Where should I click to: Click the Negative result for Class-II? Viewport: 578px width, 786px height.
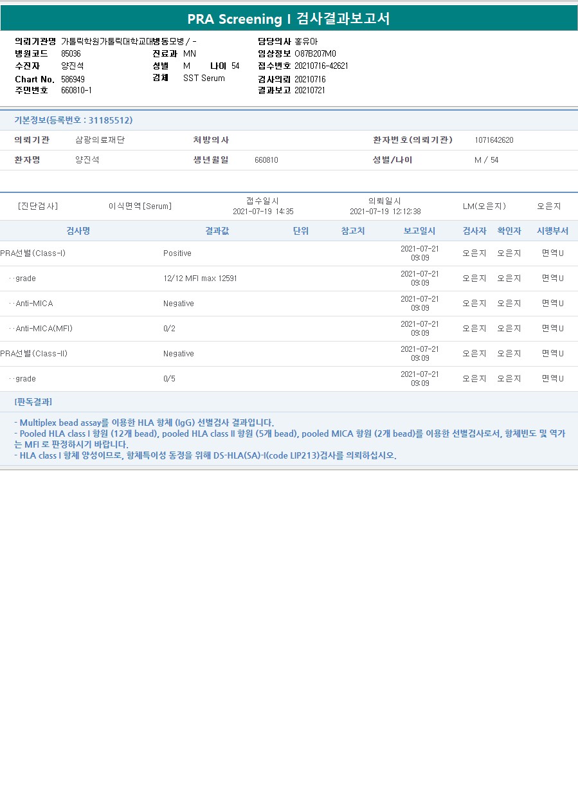click(179, 354)
